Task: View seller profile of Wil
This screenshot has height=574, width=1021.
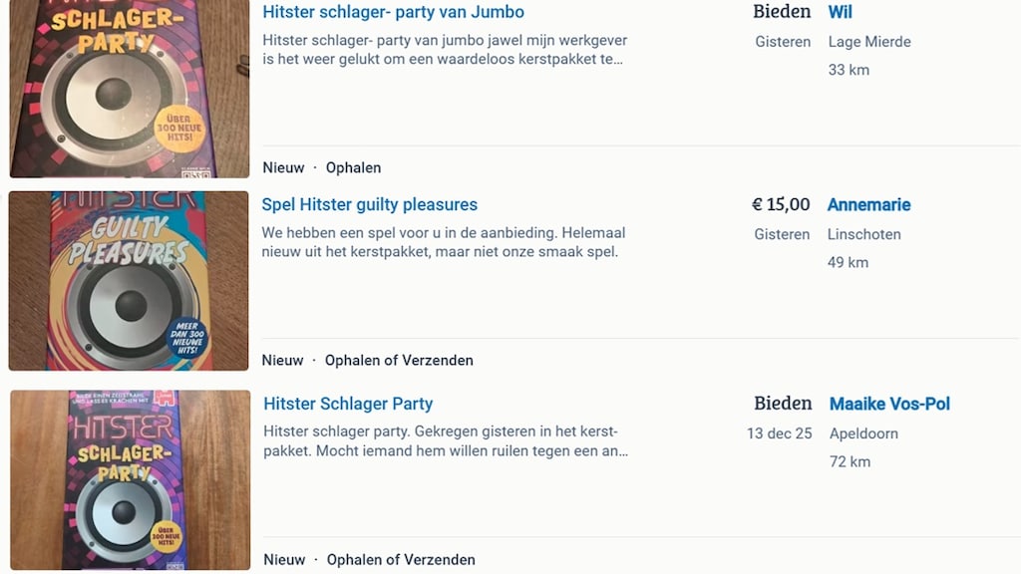Action: click(x=840, y=12)
